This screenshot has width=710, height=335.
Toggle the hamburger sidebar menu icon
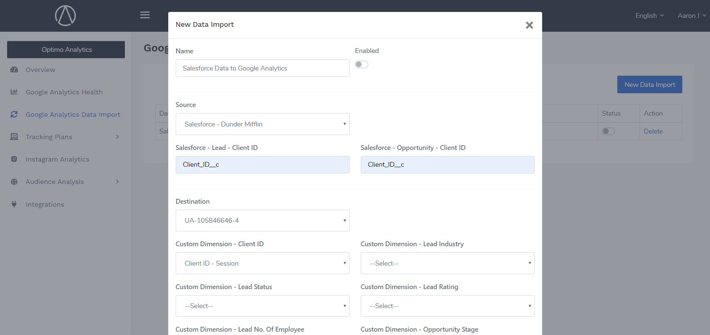[145, 15]
